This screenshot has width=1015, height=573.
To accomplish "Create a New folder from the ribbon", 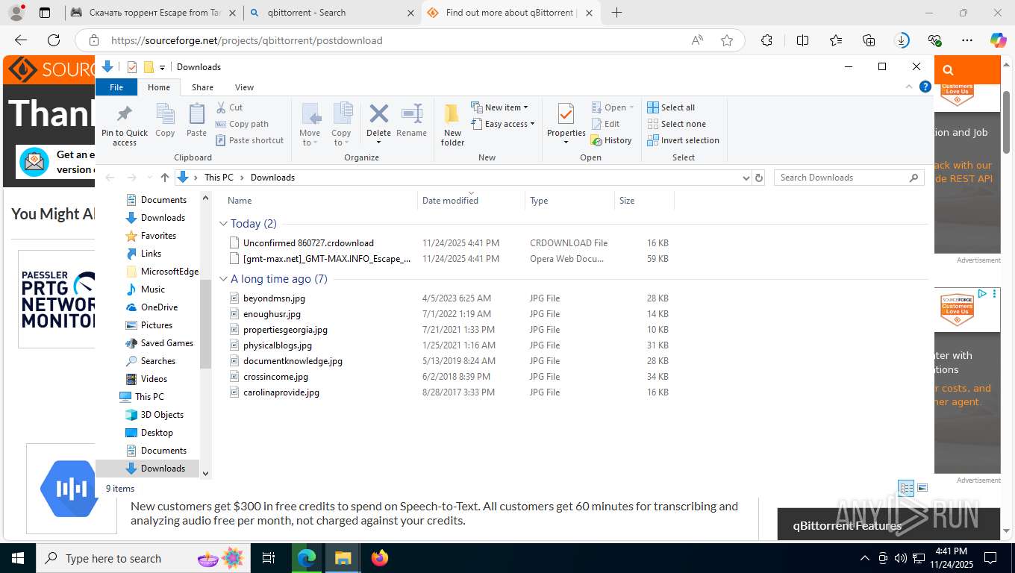I will pyautogui.click(x=452, y=125).
